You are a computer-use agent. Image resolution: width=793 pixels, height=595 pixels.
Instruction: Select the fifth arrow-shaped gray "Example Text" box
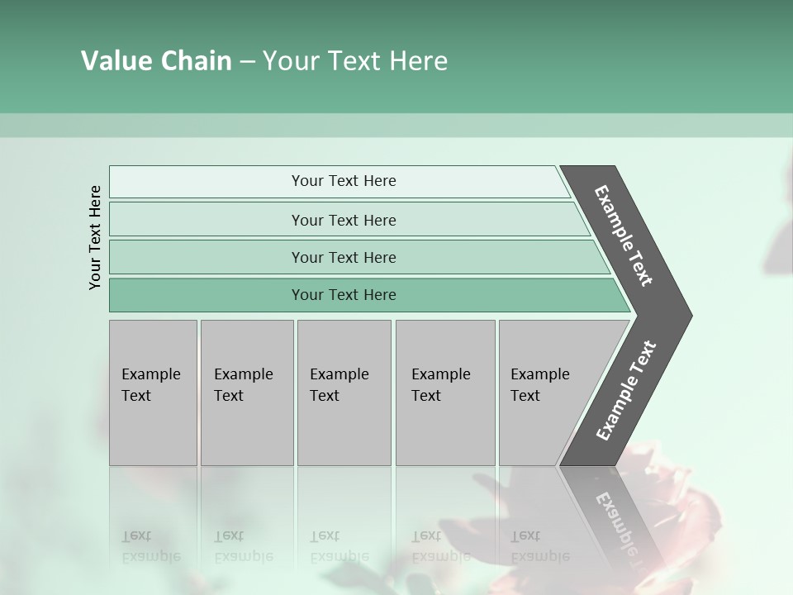545,392
